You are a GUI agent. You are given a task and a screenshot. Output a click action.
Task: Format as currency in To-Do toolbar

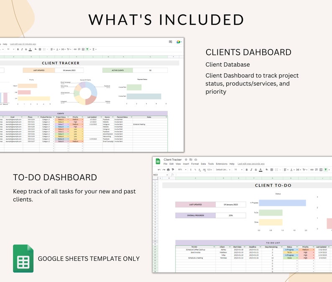[x=191, y=170]
